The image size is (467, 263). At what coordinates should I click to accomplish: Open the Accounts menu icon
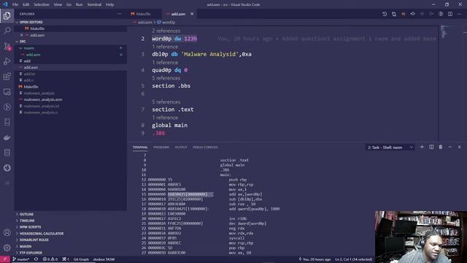[x=7, y=232]
